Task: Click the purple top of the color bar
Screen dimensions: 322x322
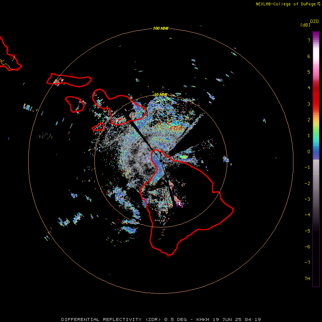Action: (x=316, y=35)
